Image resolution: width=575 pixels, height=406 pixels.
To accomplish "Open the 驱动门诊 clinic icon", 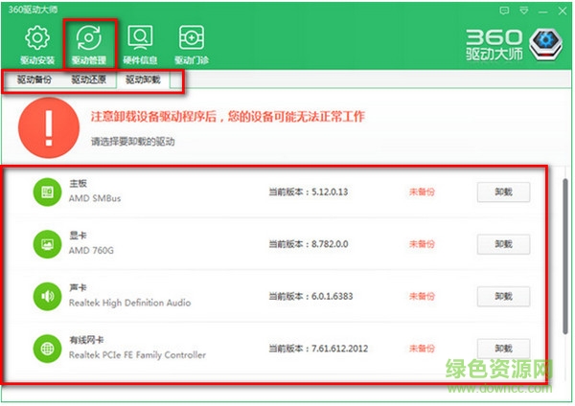I will [x=191, y=40].
